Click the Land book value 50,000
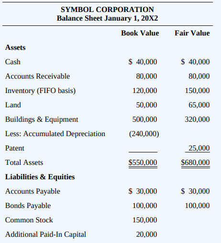Image resolution: width=221 pixels, height=243 pixels. click(146, 105)
